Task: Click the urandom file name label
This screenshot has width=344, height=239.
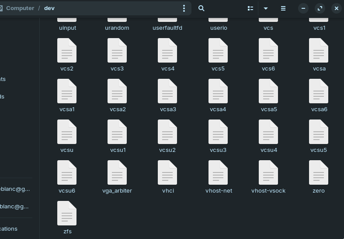Action: tap(117, 28)
